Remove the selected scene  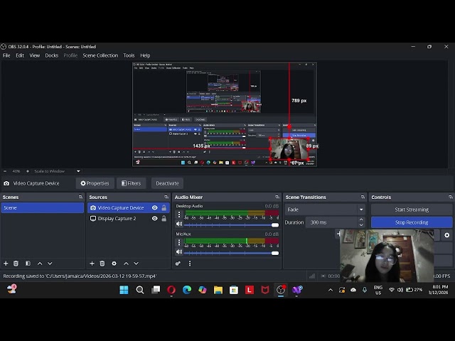click(x=16, y=264)
